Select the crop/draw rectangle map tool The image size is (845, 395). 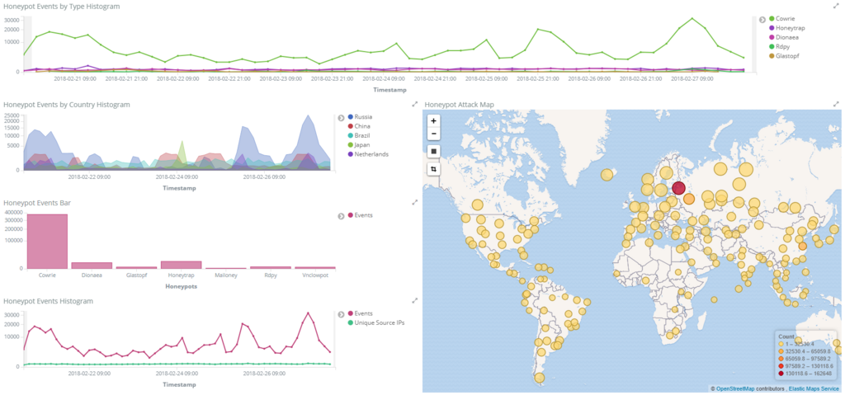click(433, 169)
